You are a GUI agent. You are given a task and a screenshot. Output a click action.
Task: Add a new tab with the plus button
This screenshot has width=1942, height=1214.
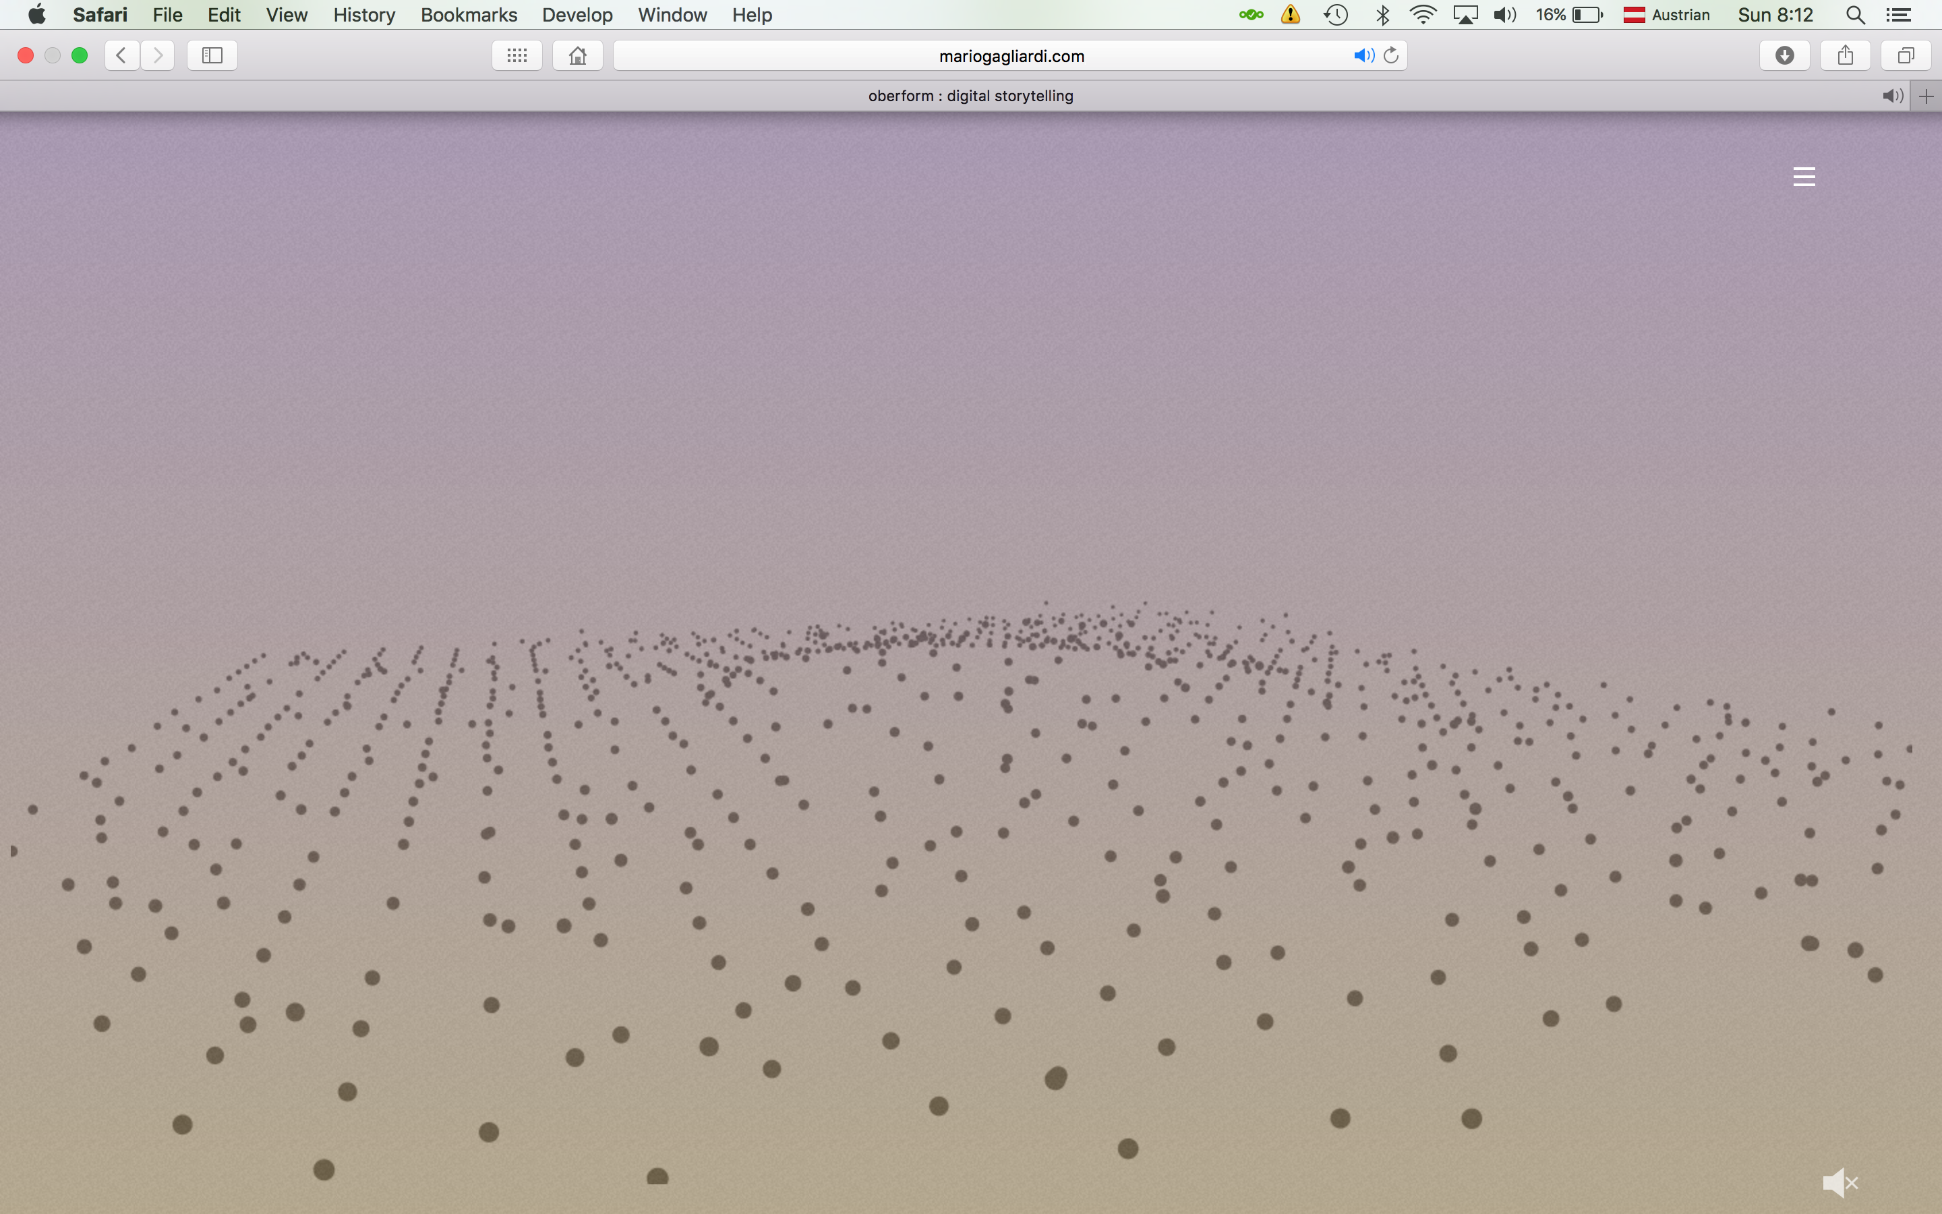point(1926,96)
